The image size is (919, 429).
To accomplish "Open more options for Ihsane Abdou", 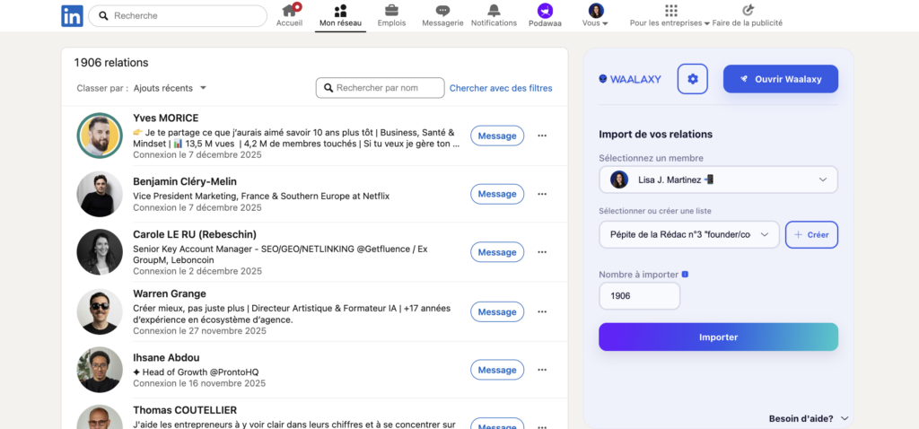I will pyautogui.click(x=542, y=370).
